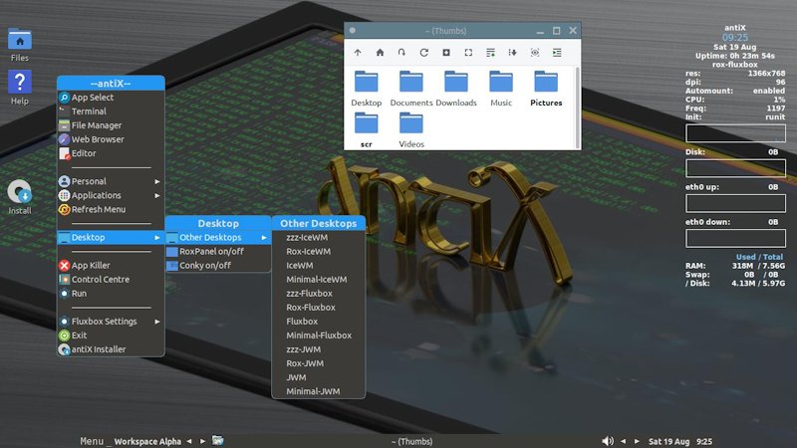797x448 pixels.
Task: Click the Menu button in taskbar
Action: click(x=92, y=441)
